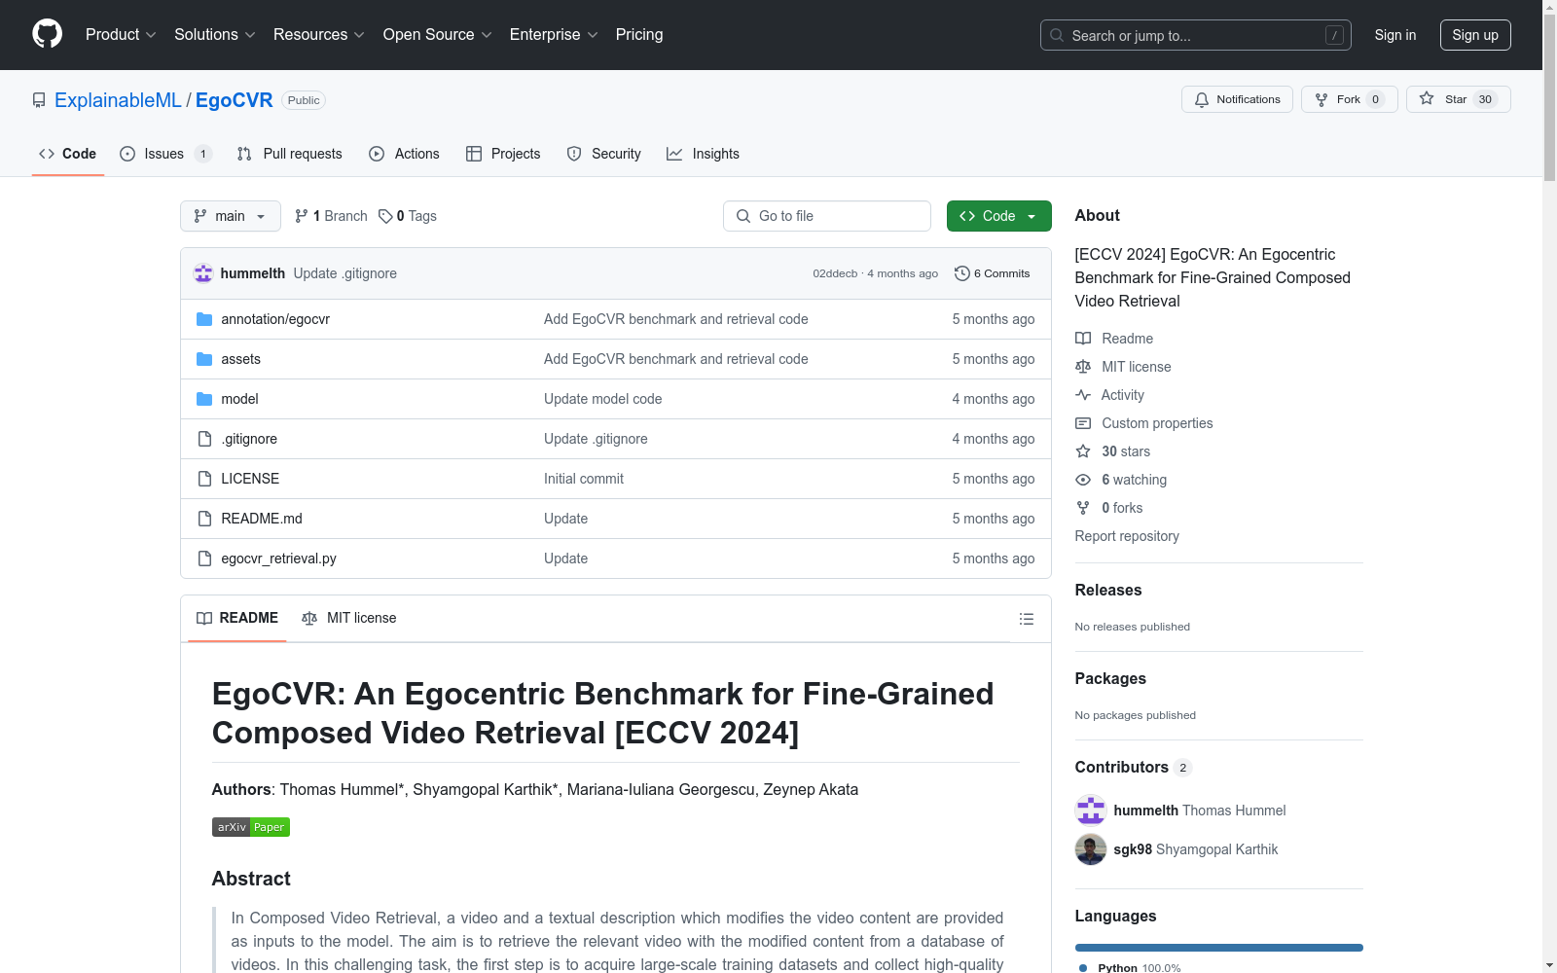This screenshot has height=973, width=1557.
Task: Open the ExplainableML organization page
Action: click(118, 100)
